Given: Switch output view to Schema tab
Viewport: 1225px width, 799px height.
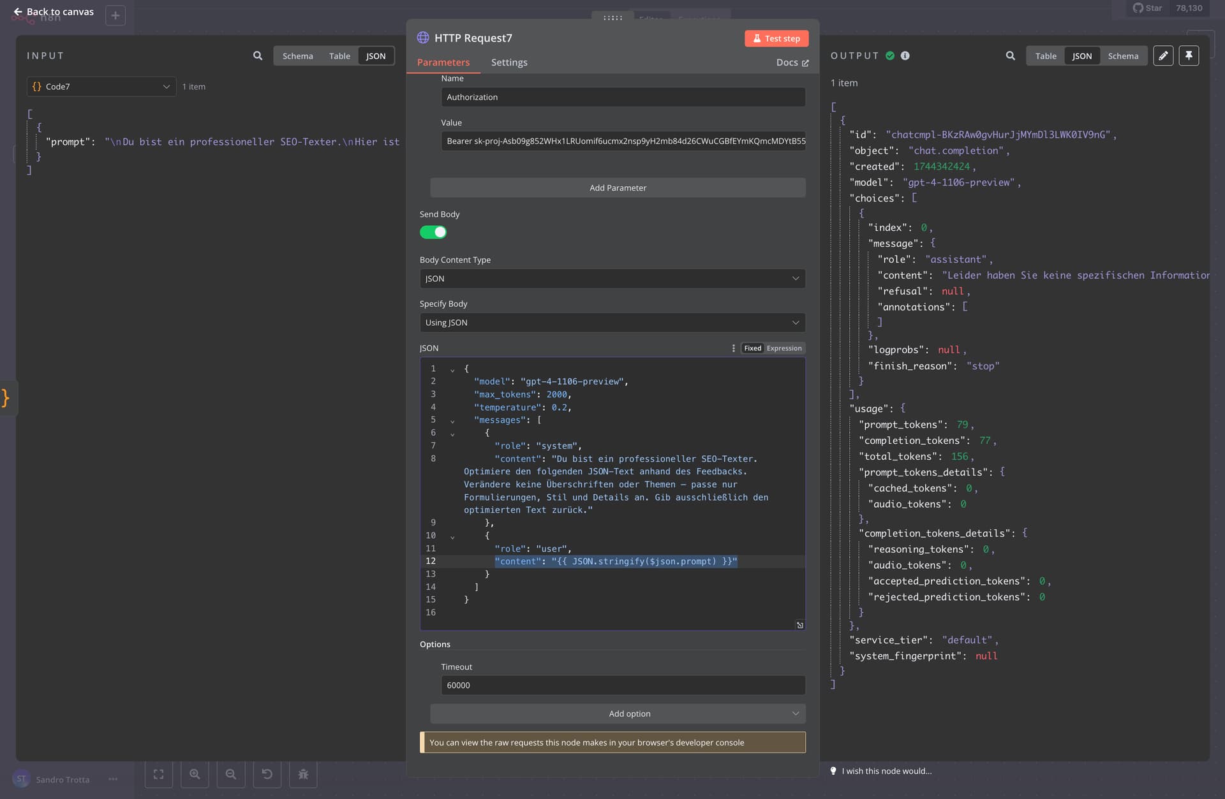Looking at the screenshot, I should [x=1123, y=56].
